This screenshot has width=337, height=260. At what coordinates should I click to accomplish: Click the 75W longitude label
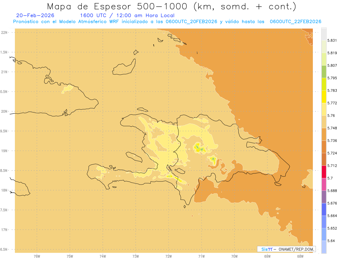[70, 256]
